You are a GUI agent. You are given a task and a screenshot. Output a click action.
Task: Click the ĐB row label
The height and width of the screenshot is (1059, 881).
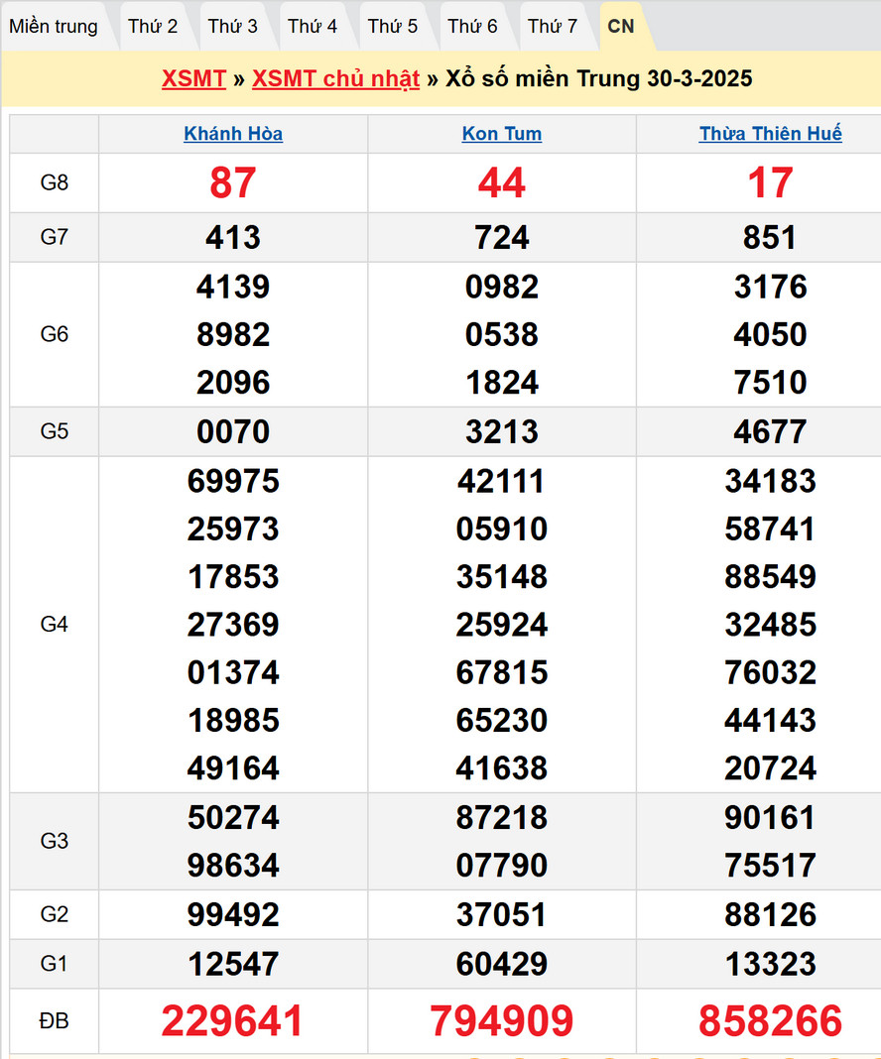pos(55,1021)
